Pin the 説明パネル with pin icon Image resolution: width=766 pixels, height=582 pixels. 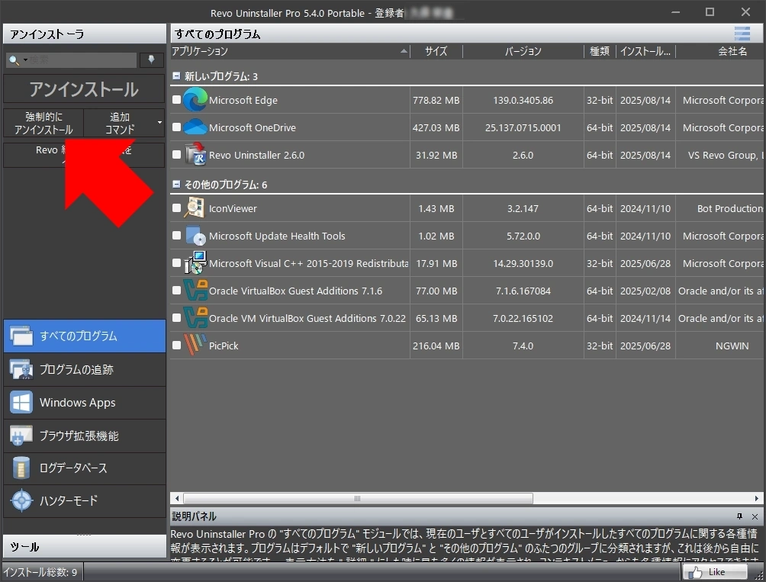(x=739, y=516)
